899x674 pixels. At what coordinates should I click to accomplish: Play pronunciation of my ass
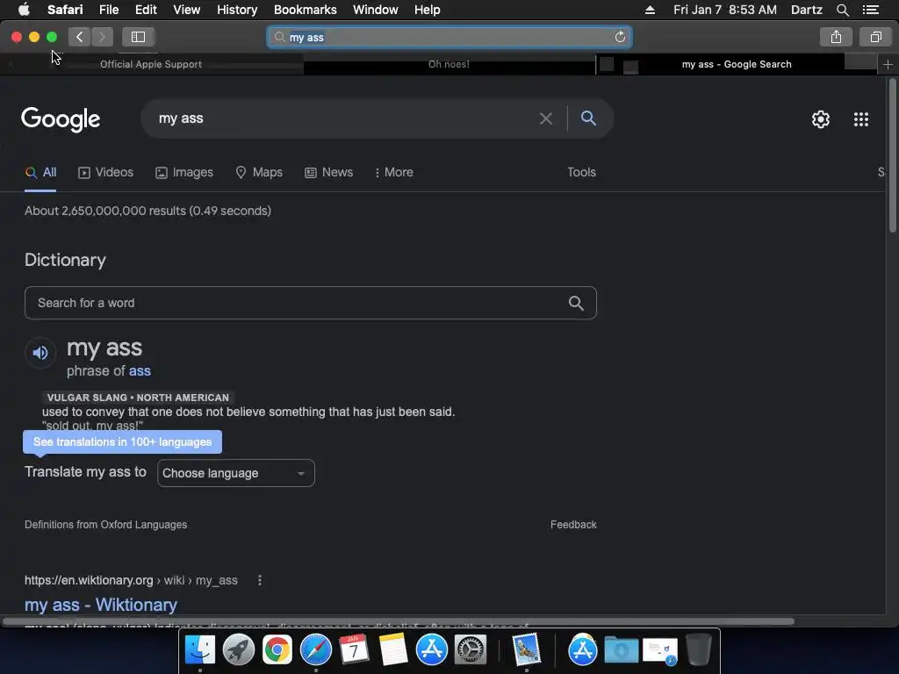[40, 353]
